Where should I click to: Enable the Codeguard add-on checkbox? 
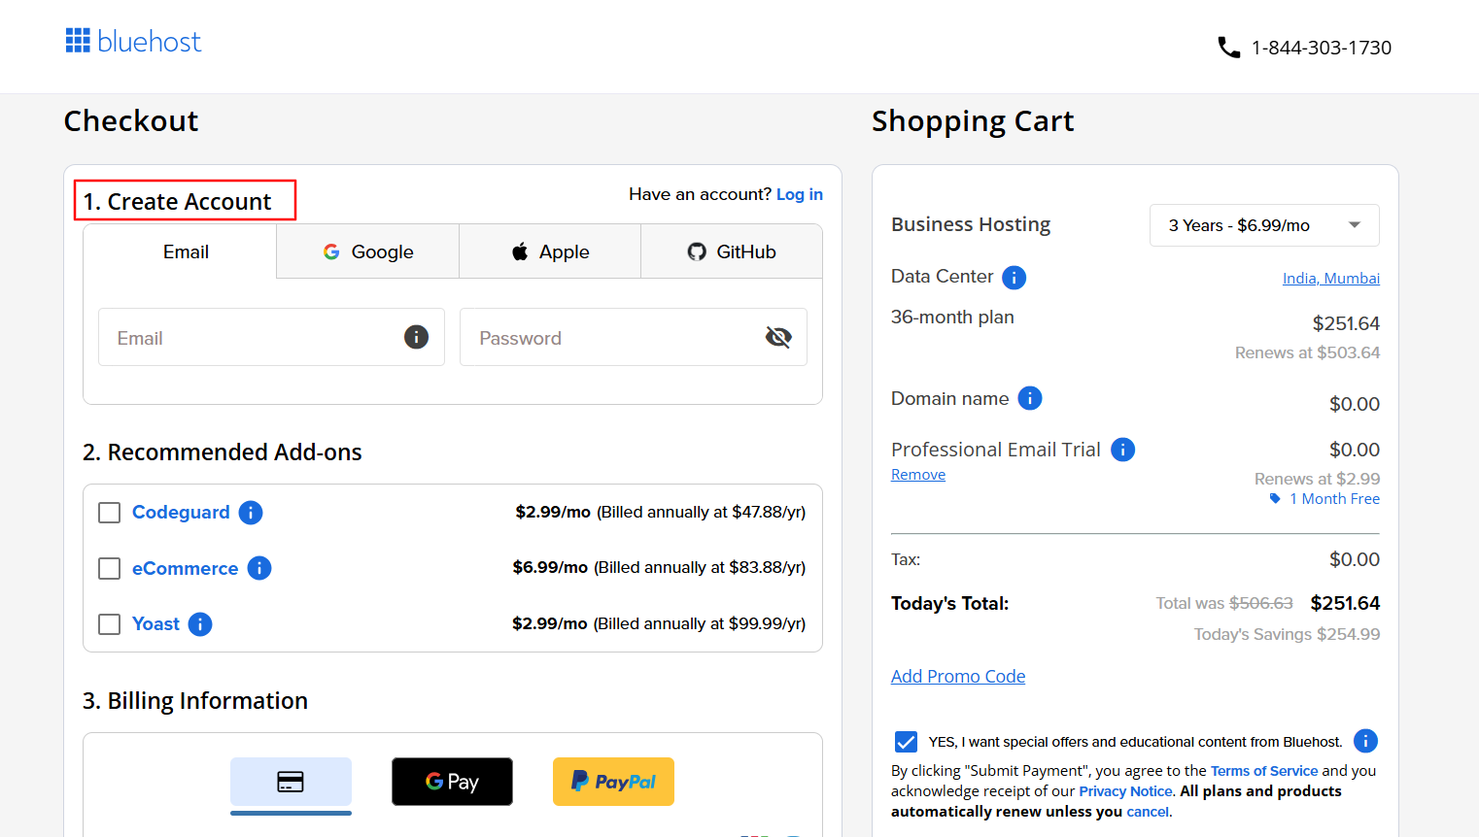tap(110, 513)
